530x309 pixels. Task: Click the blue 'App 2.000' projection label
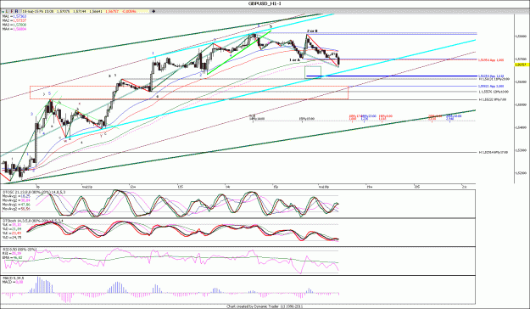pos(491,87)
